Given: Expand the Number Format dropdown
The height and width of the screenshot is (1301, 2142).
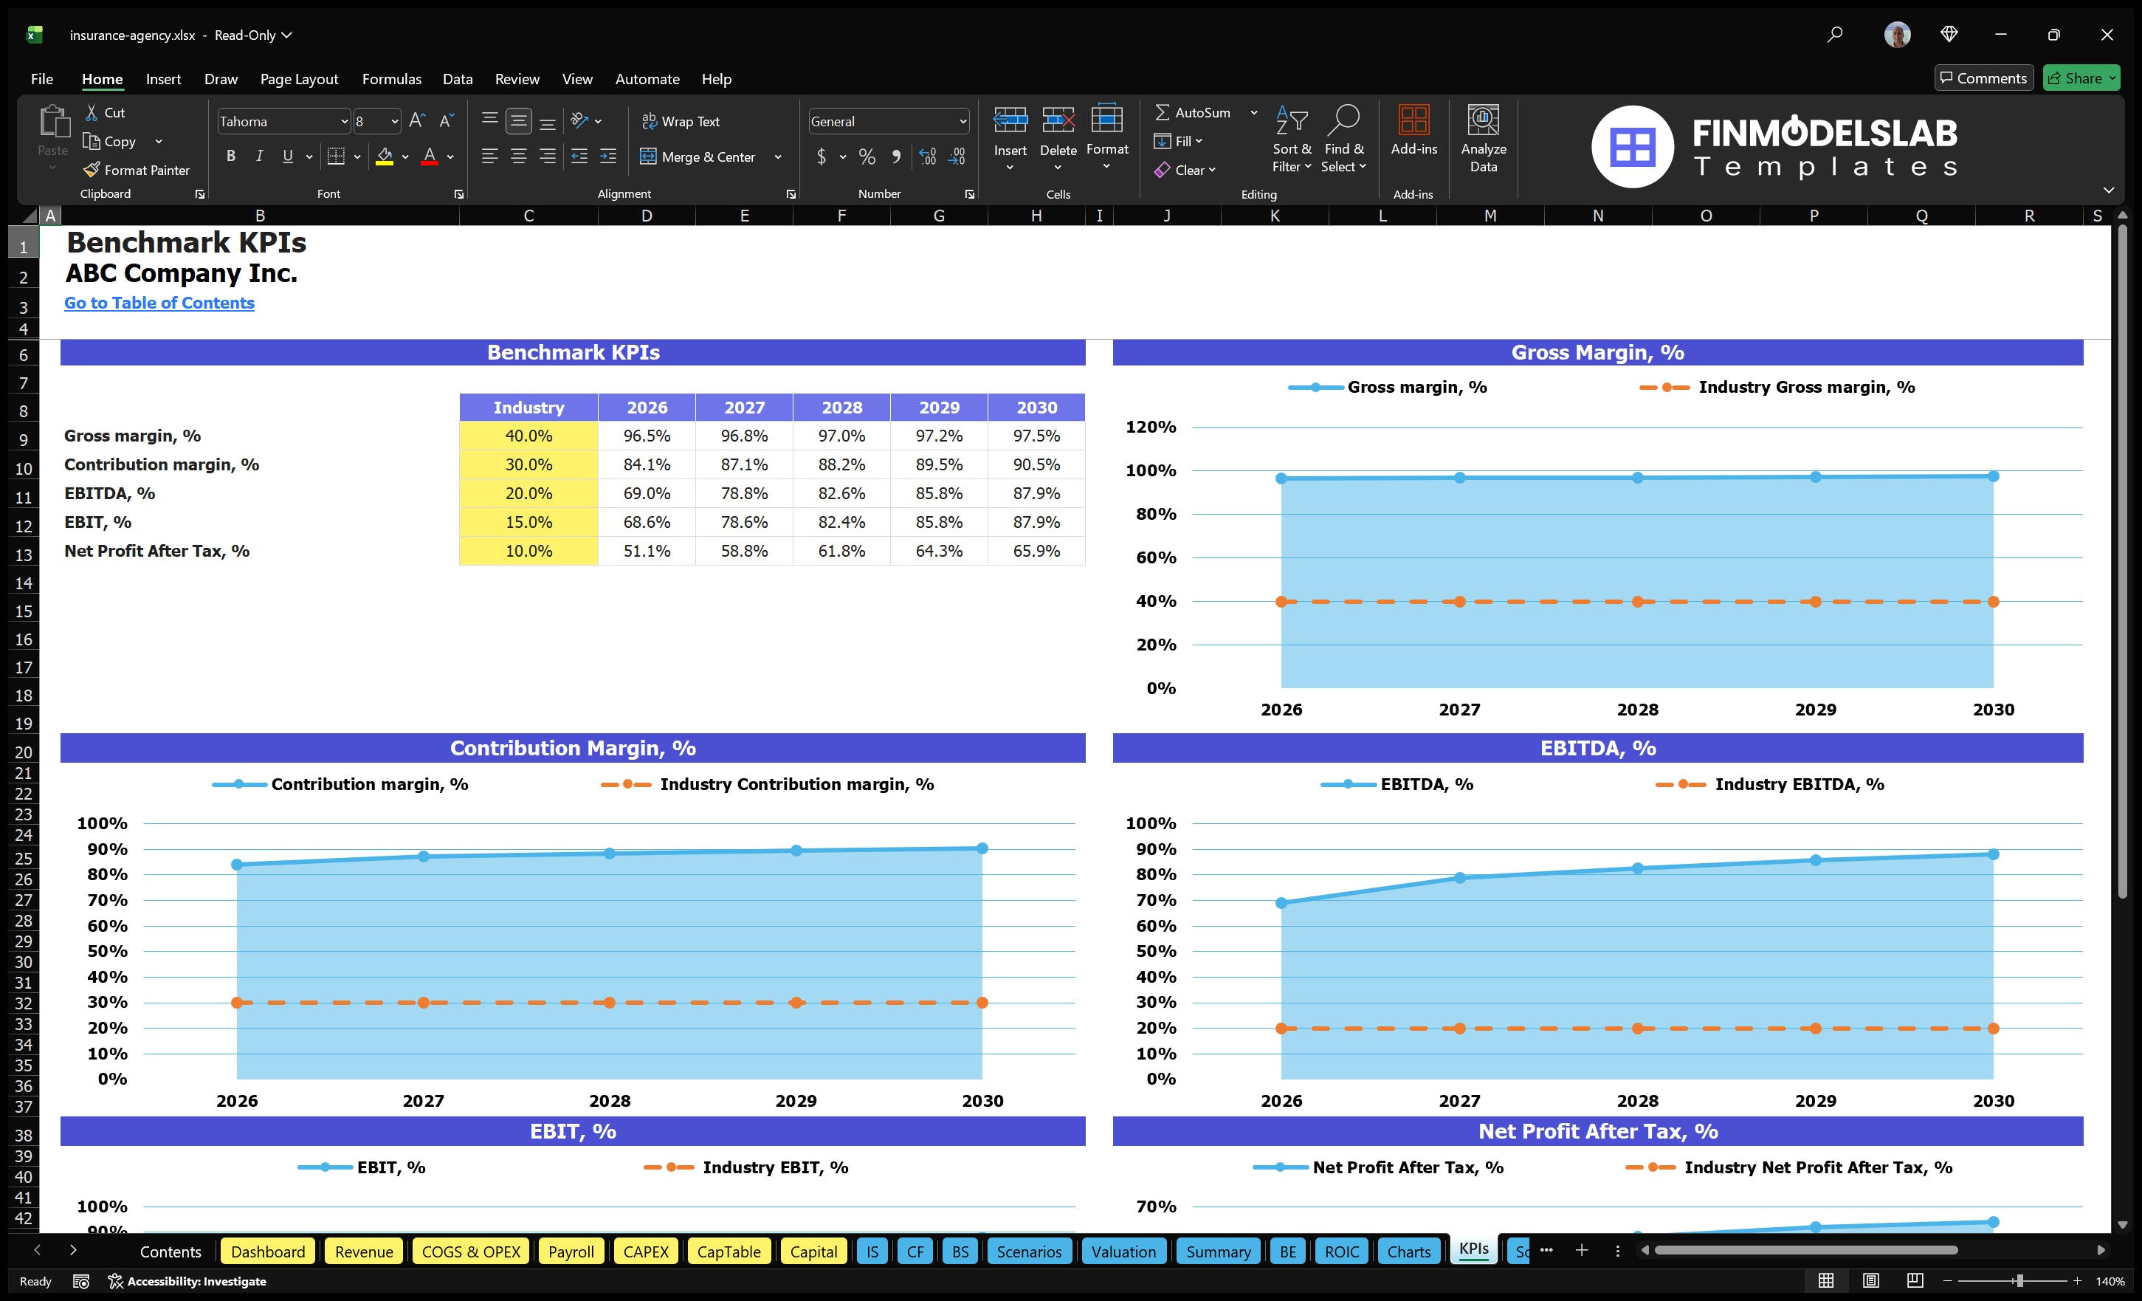Looking at the screenshot, I should click(x=962, y=121).
